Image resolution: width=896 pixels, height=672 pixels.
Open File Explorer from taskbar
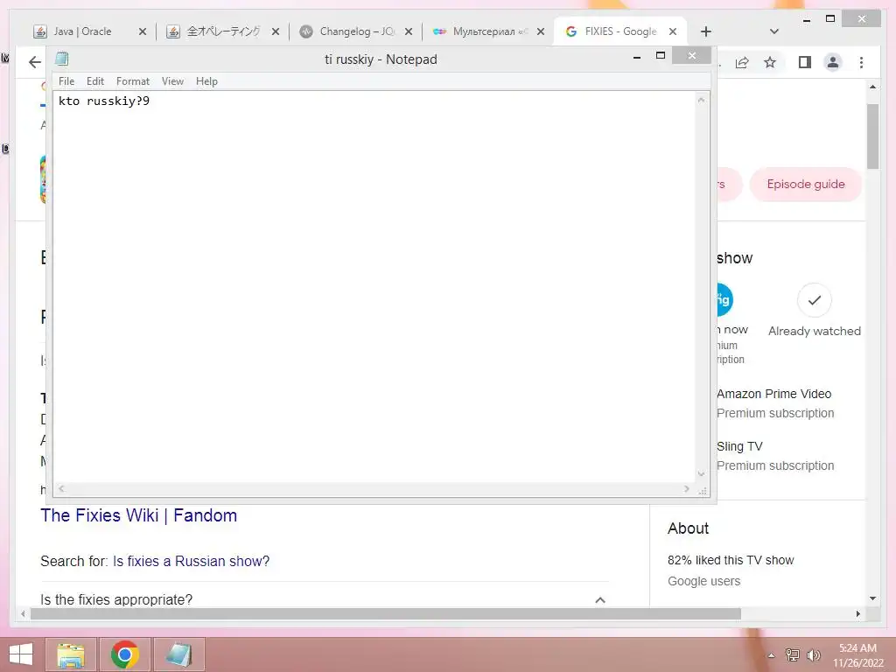click(71, 654)
